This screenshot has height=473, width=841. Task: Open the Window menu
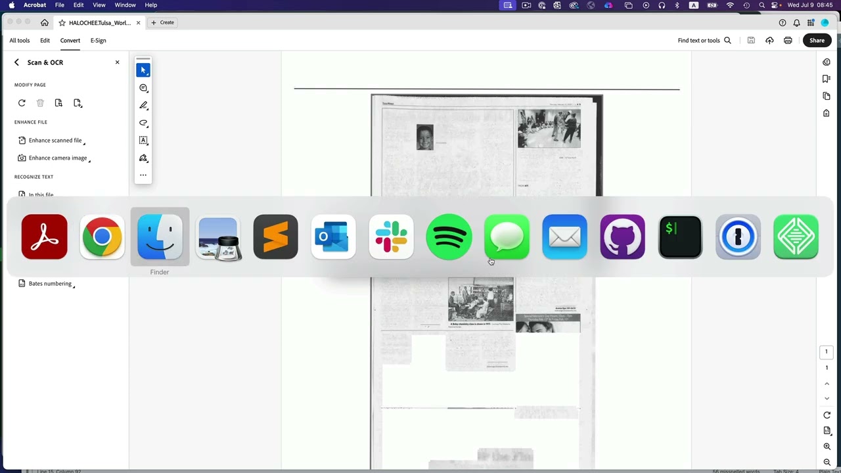[125, 5]
